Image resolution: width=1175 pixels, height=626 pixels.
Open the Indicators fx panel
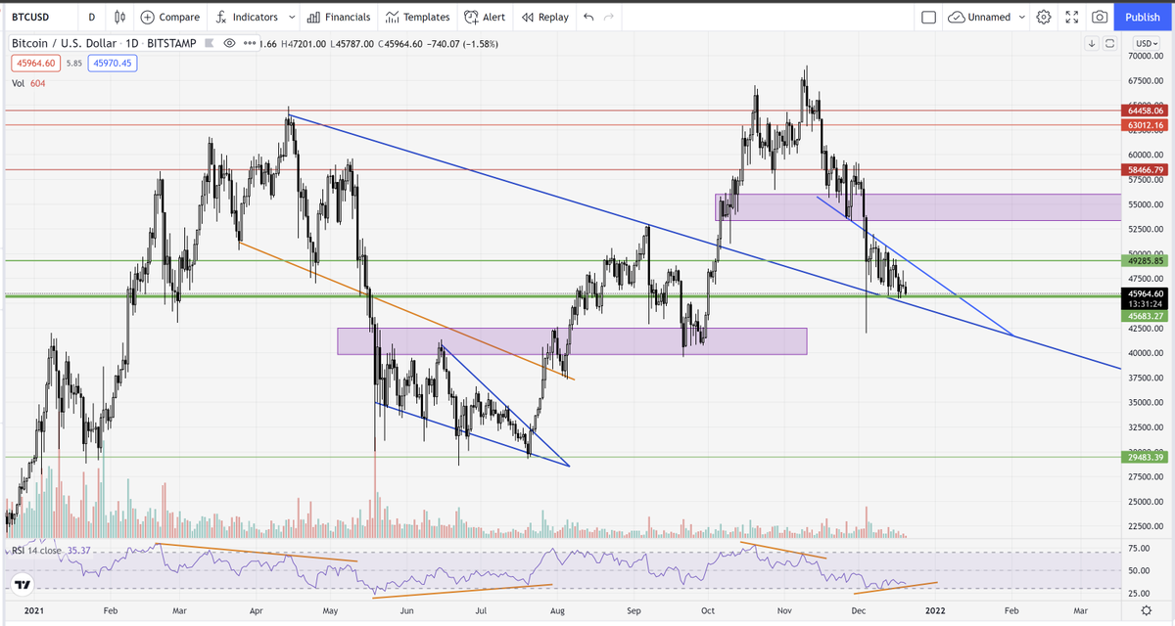(x=247, y=17)
